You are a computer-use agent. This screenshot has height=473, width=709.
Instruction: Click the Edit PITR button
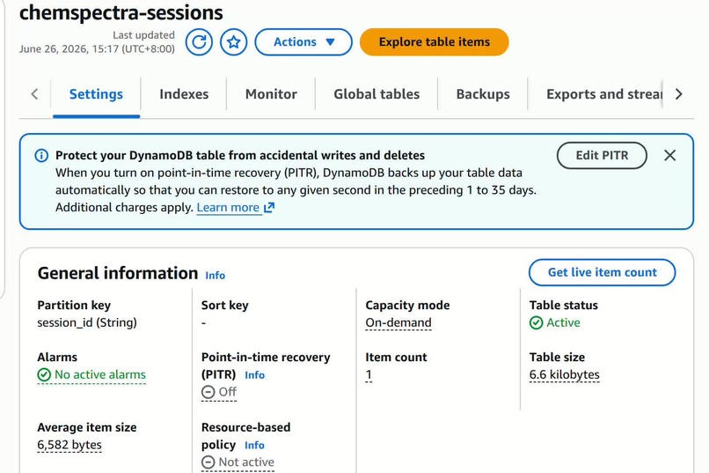[602, 155]
